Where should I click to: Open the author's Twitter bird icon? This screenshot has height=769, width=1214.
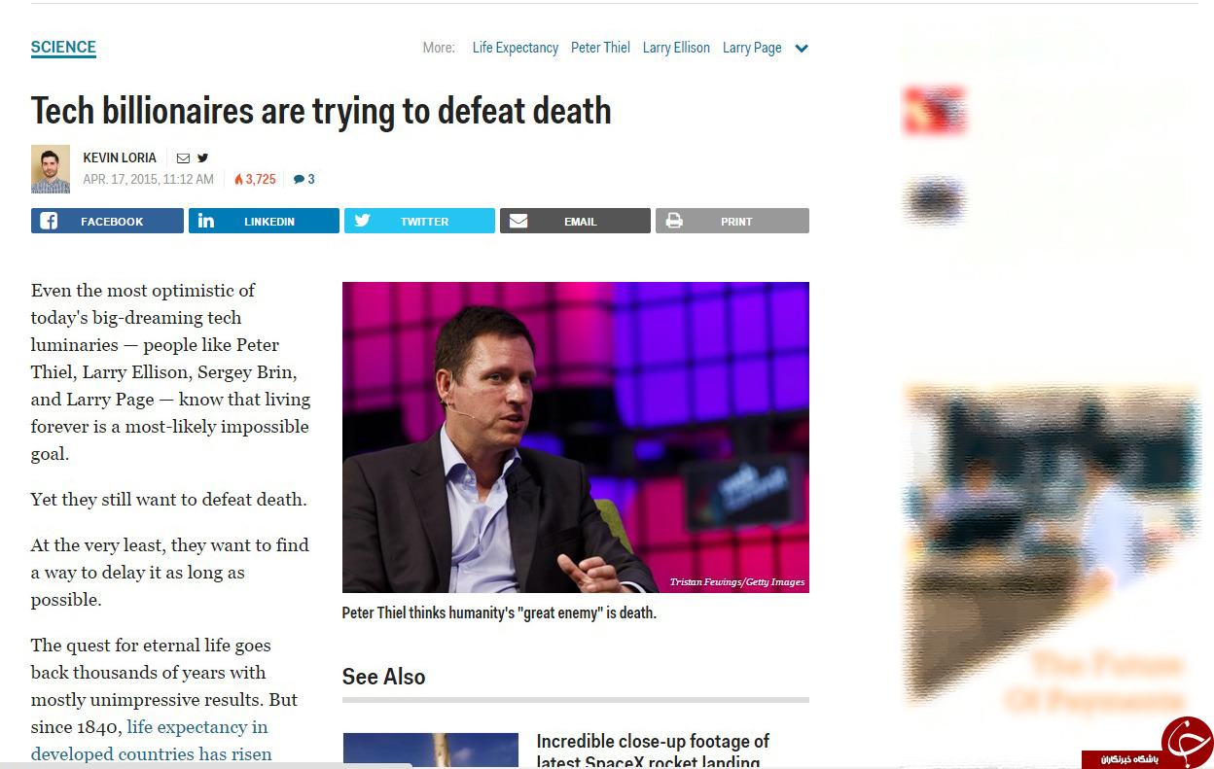pyautogui.click(x=202, y=157)
